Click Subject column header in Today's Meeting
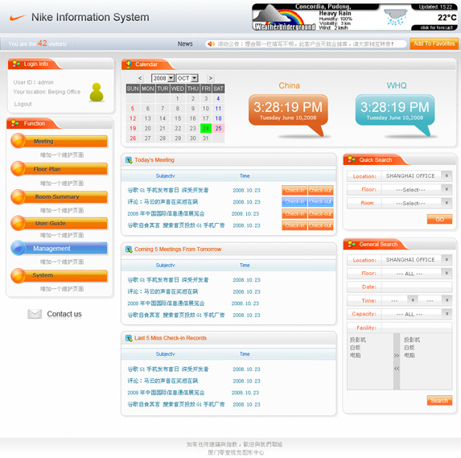This screenshot has height=458, width=461. pos(165,176)
